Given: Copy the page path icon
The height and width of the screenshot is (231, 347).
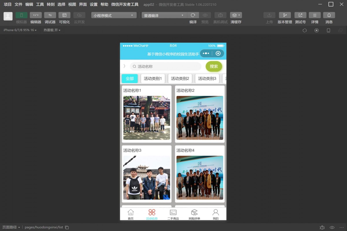Looking at the screenshot, I should (x=67, y=228).
